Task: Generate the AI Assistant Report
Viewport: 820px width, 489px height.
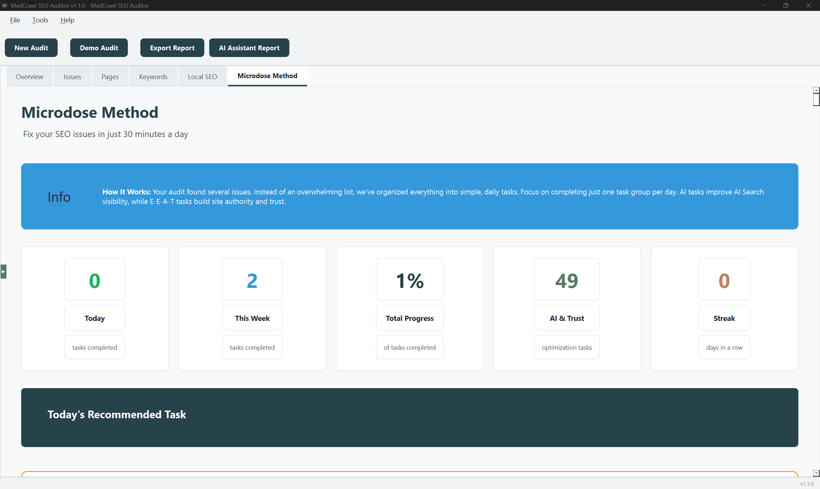Action: 249,48
